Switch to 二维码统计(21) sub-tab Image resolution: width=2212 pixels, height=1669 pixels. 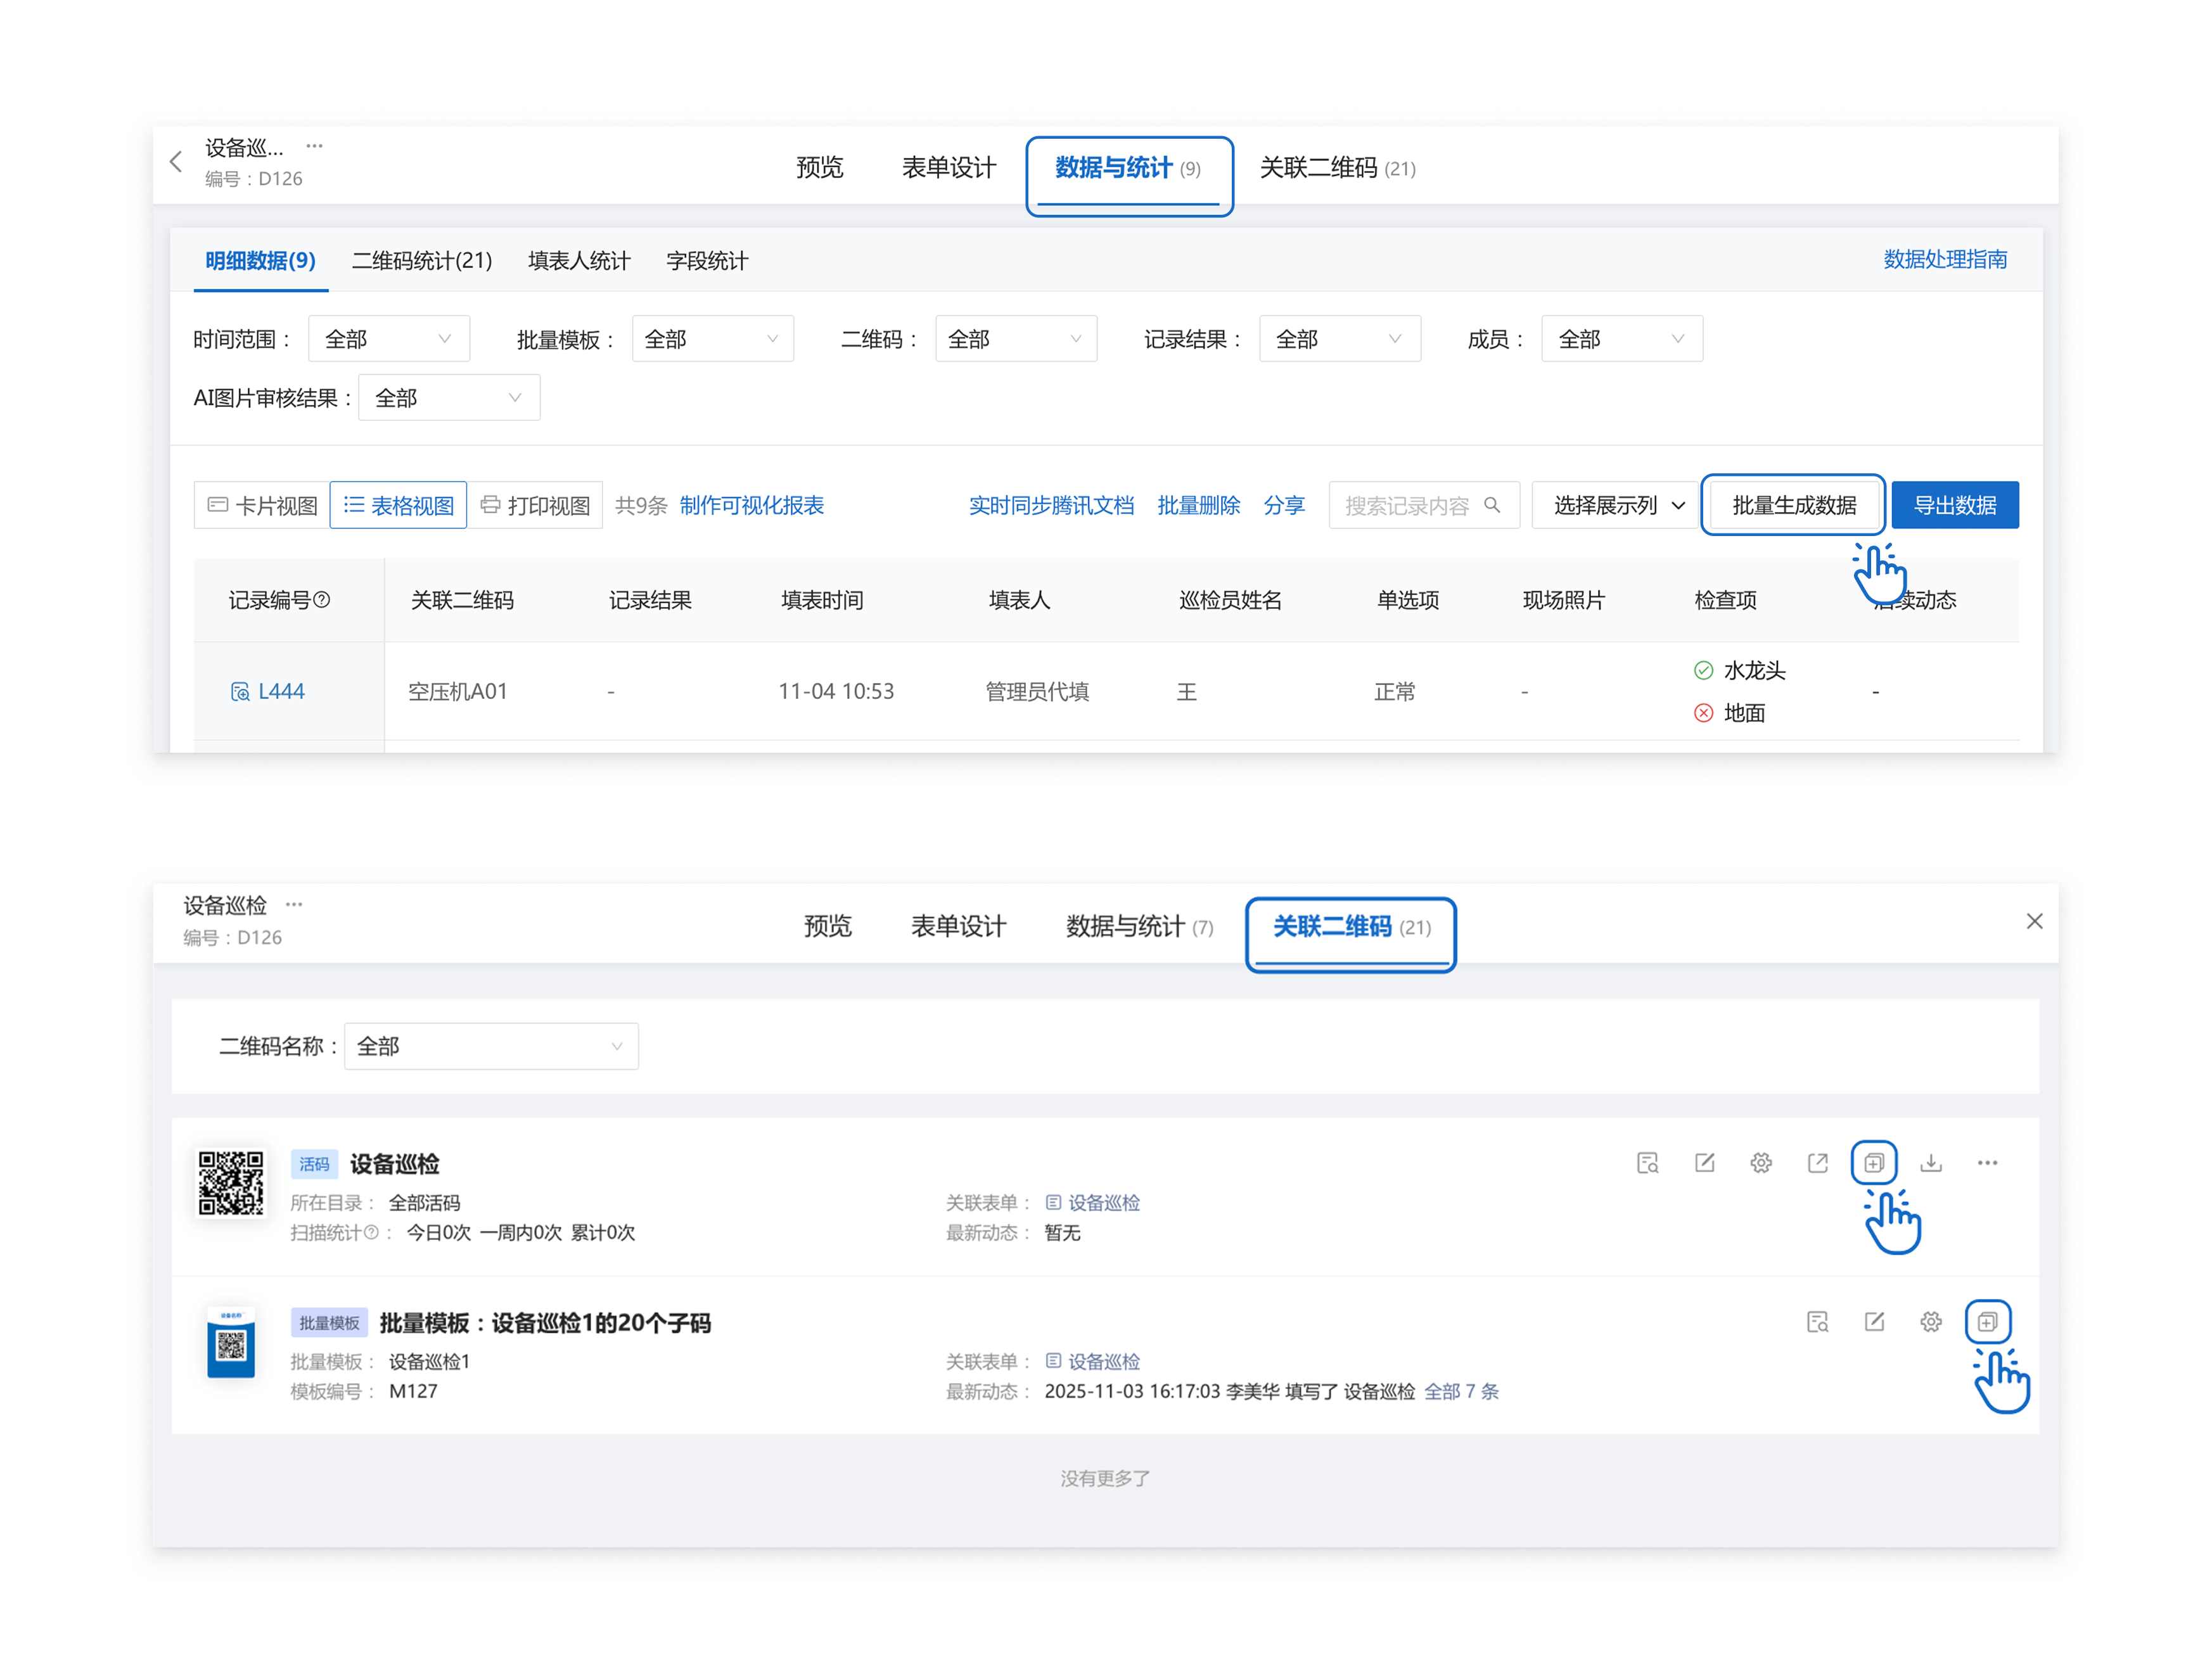(x=422, y=261)
